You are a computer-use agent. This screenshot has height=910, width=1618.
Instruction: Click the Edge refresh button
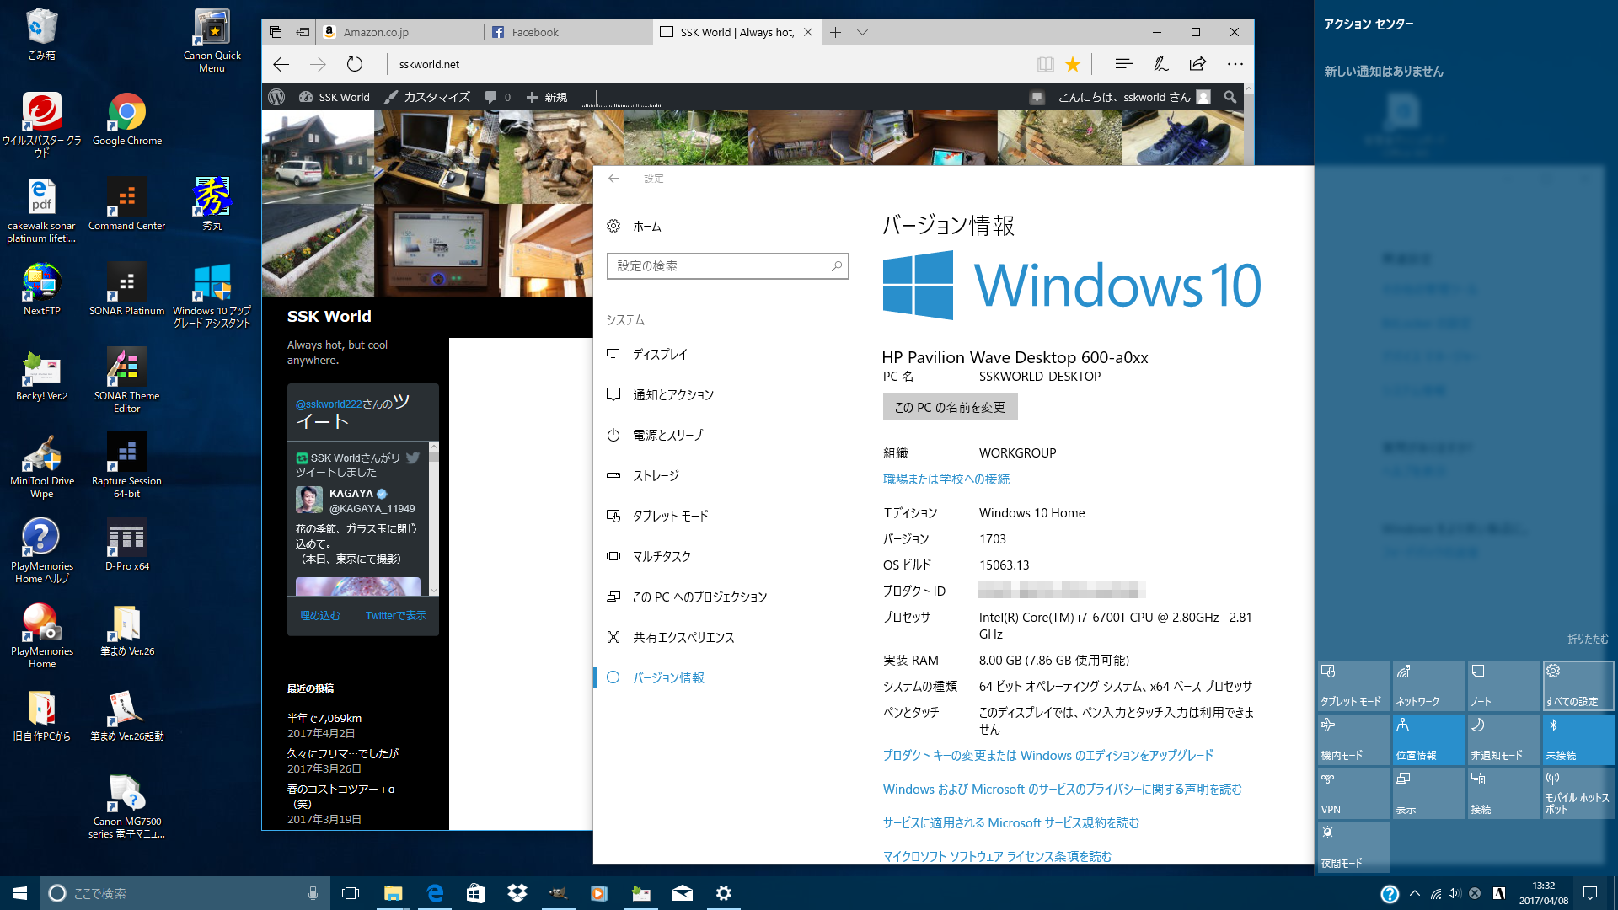click(x=355, y=64)
